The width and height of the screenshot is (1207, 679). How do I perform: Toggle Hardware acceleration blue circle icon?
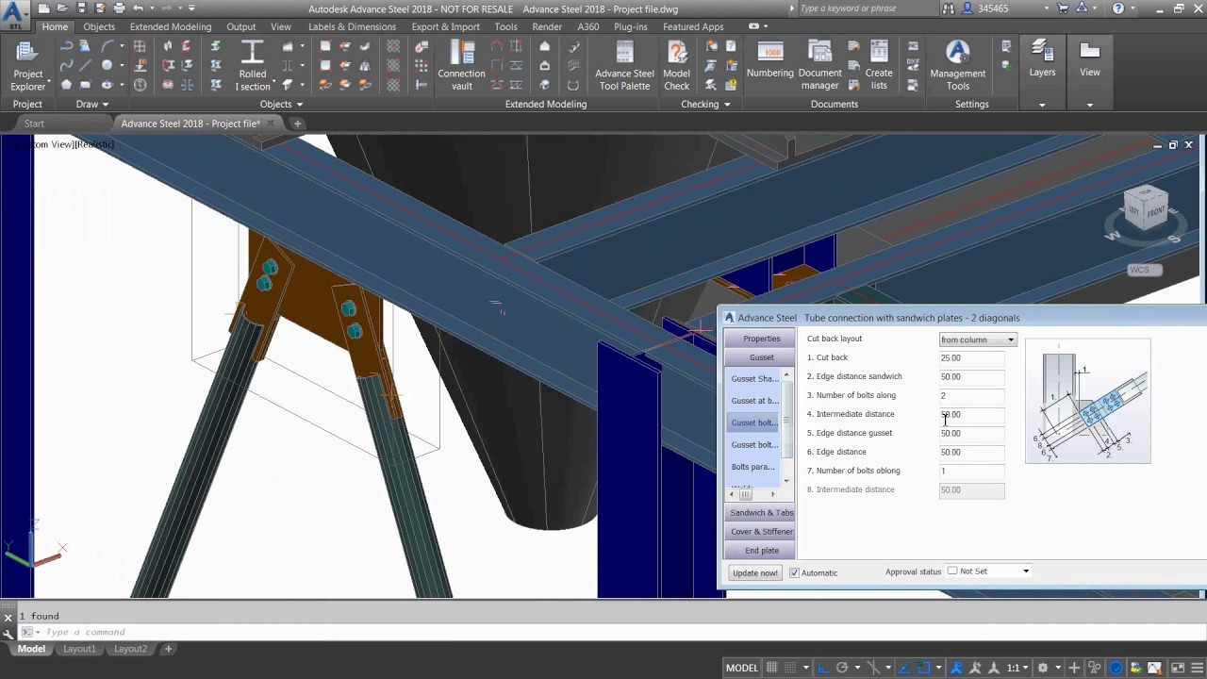click(1116, 668)
